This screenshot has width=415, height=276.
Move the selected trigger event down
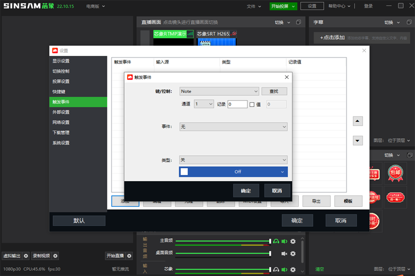357,140
